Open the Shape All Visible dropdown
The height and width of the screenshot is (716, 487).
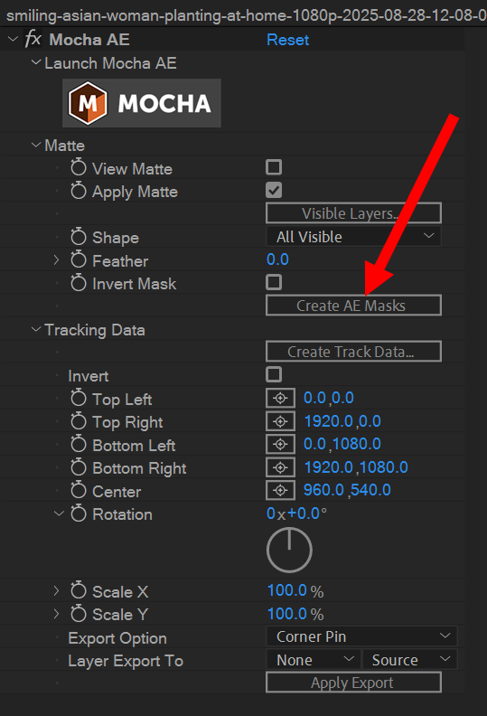pos(353,237)
